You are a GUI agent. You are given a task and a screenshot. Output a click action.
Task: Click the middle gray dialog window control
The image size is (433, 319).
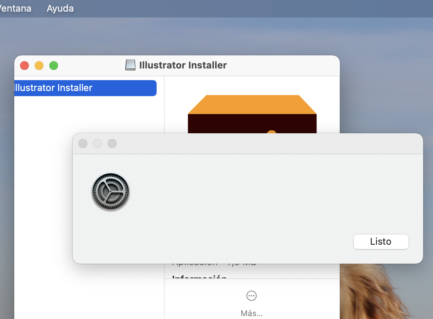pyautogui.click(x=97, y=143)
